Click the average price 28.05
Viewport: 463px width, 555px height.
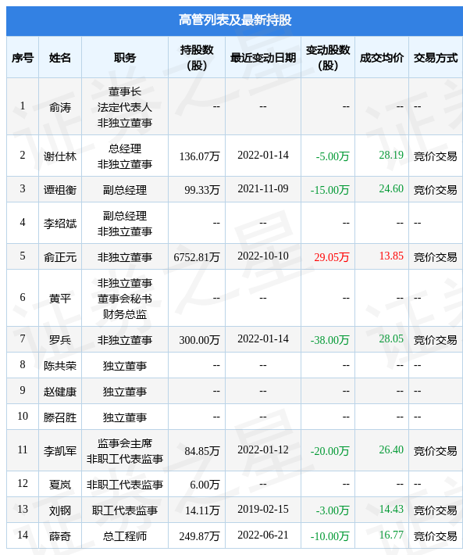coord(391,338)
